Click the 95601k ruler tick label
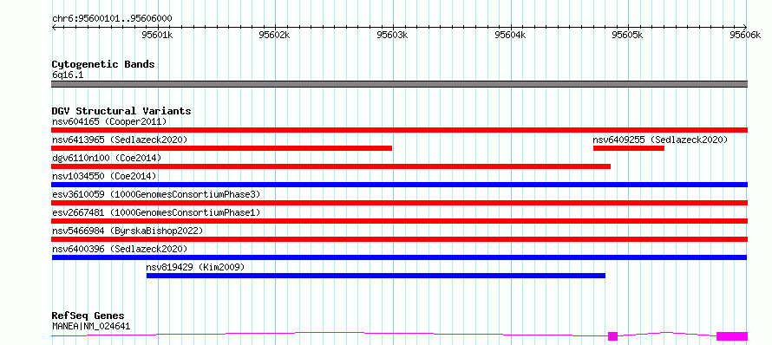The width and height of the screenshot is (772, 345). coord(157,34)
